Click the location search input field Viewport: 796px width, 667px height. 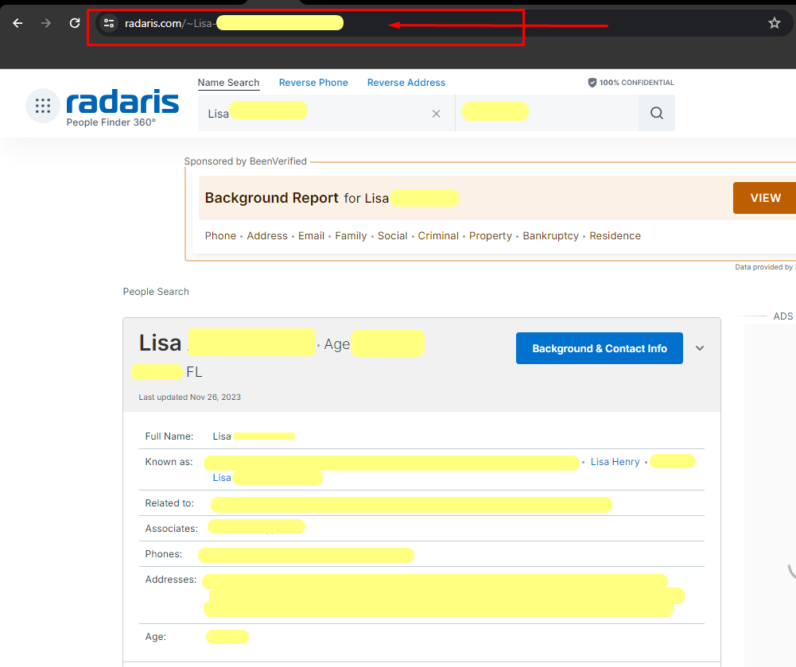coord(547,113)
